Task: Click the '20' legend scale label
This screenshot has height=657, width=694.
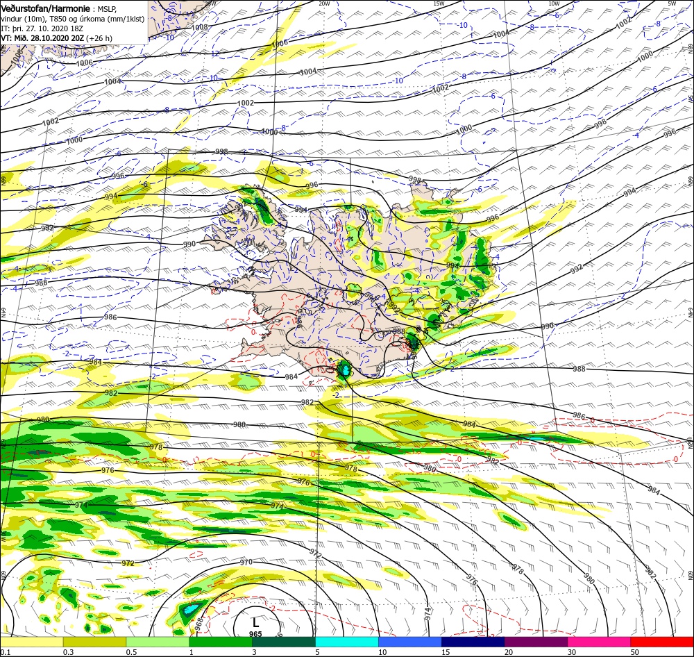Action: coord(509,652)
